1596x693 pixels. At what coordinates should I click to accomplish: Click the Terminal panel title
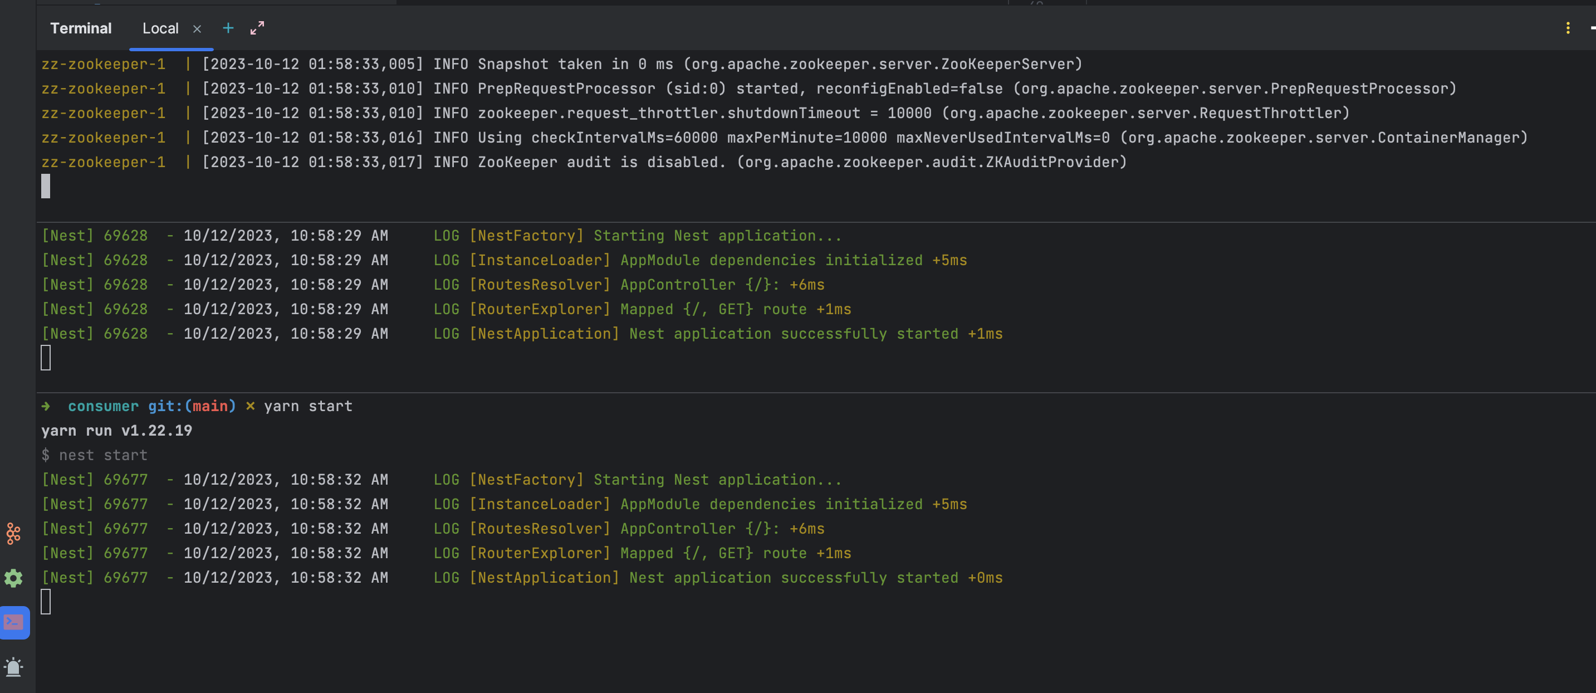point(81,28)
